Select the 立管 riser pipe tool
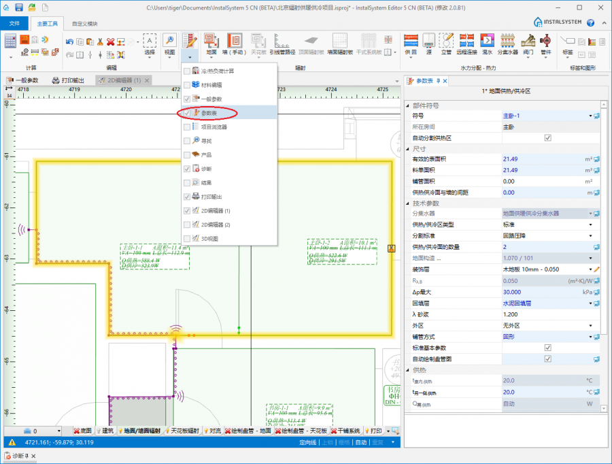 [446, 40]
